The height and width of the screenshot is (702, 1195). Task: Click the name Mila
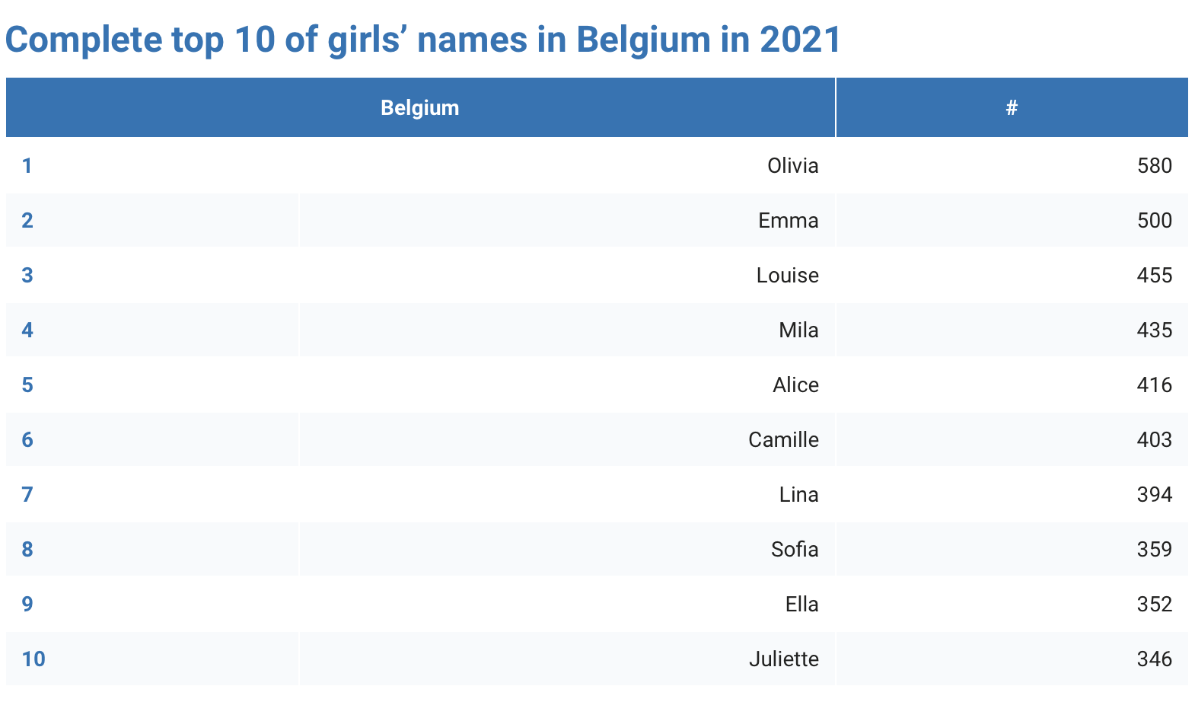click(798, 330)
